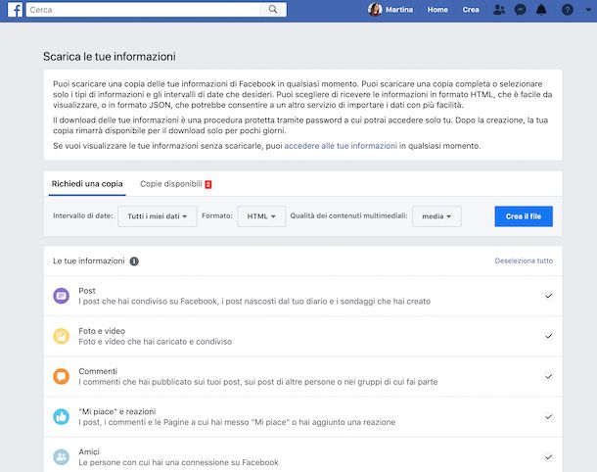This screenshot has height=472, width=597.
Task: Uncheck the "Mi piace" e reazioni checkbox
Action: (x=549, y=417)
